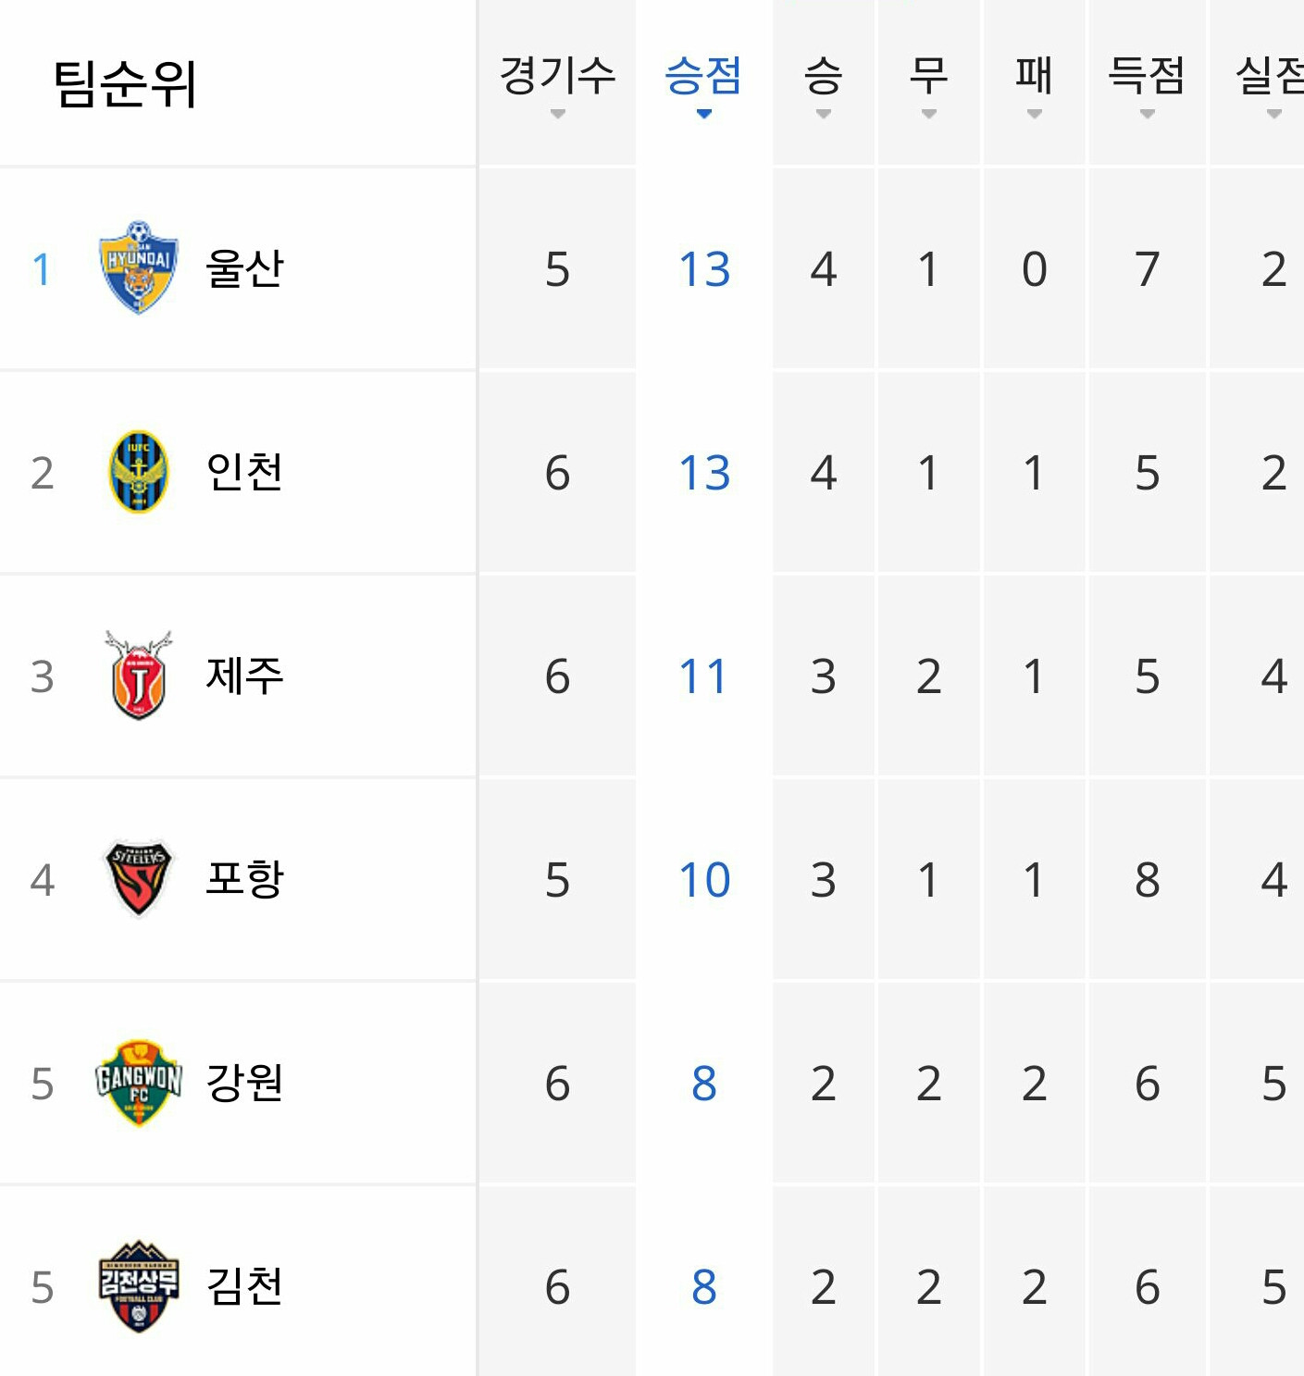Open 인천 team name link

(x=244, y=472)
